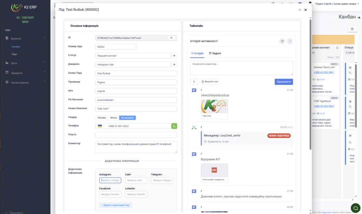Copy the lead ID value

click(x=171, y=38)
